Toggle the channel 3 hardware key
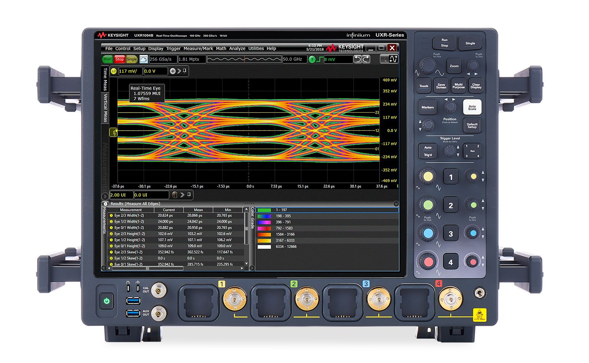 (451, 234)
